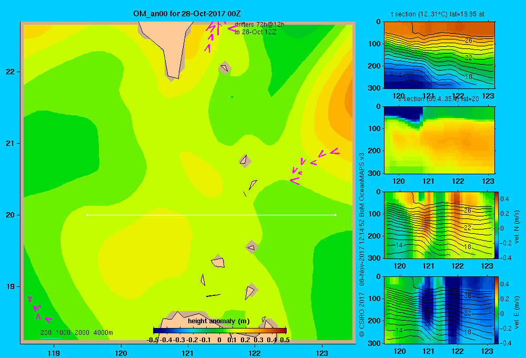Click the "height anomaly (m)" label
Image resolution: width=526 pixels, height=358 pixels.
[x=219, y=321]
